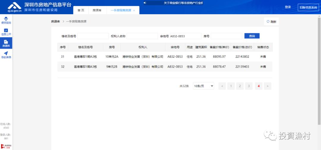The height and width of the screenshot is (150, 321).
Task: Click the 序号 column header
Action: coord(63,47)
